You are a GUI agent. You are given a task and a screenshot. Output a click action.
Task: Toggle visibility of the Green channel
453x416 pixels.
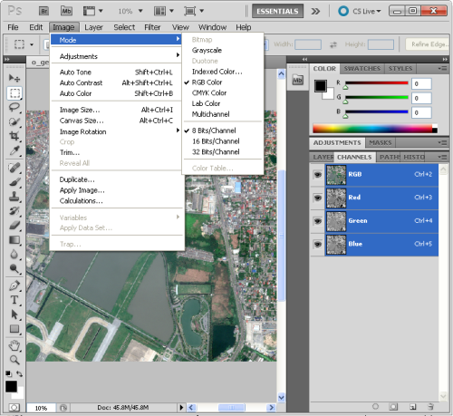point(317,221)
